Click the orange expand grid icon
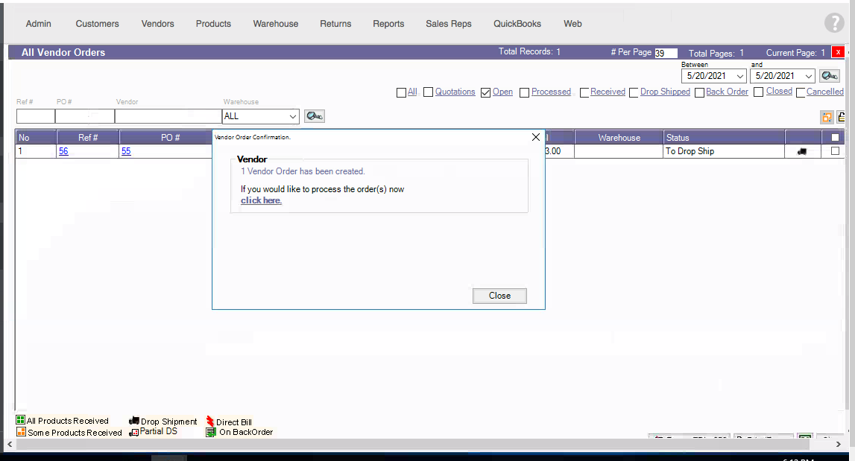 (x=827, y=117)
